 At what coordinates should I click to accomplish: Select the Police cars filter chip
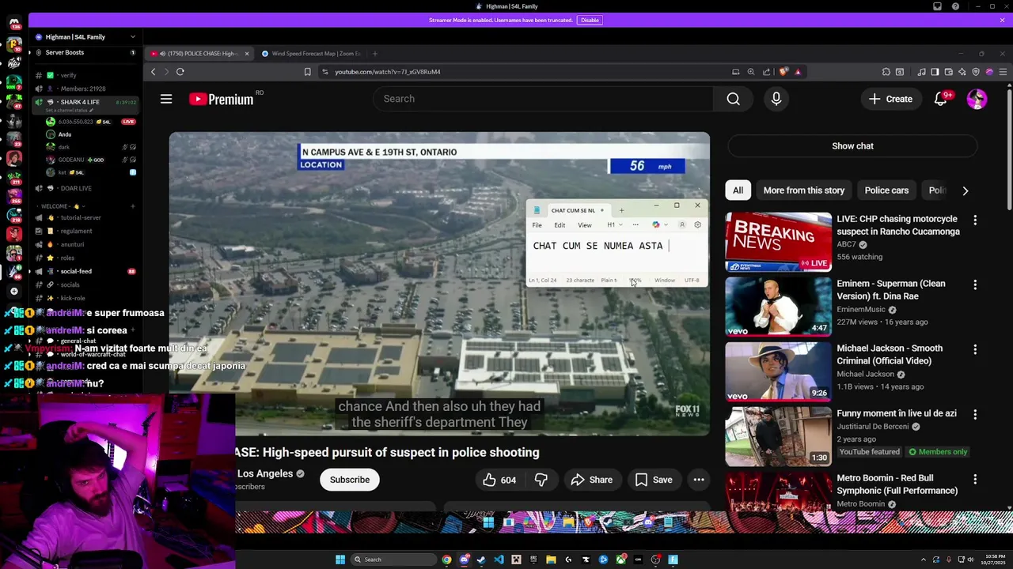pos(886,190)
